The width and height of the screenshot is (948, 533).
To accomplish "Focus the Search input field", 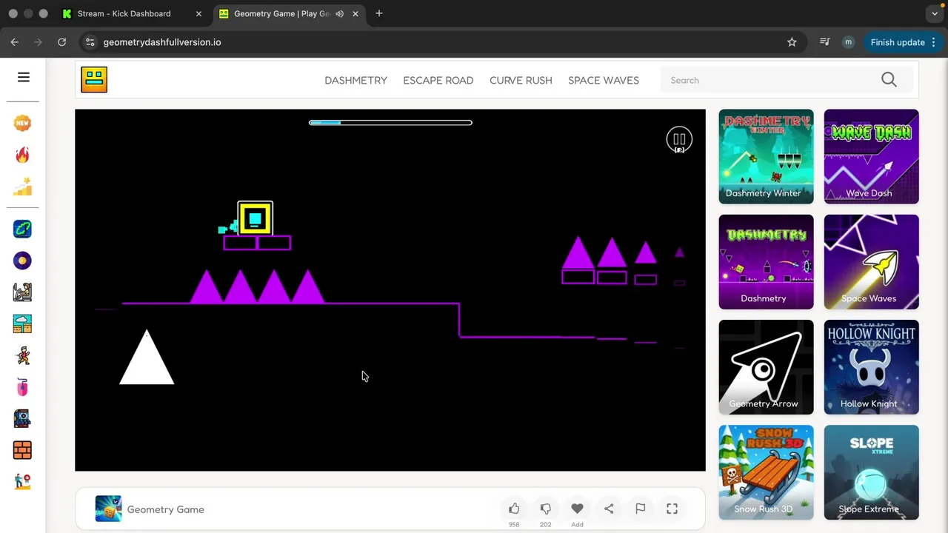I will click(x=770, y=80).
